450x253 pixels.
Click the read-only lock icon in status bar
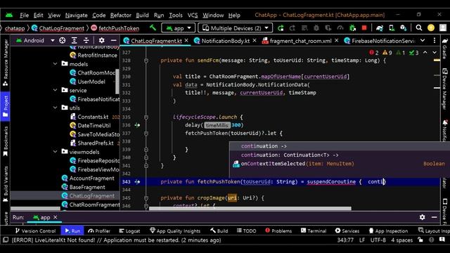coord(420,240)
